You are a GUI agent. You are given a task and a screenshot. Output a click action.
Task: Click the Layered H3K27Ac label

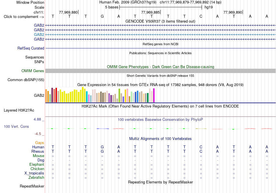19,110
